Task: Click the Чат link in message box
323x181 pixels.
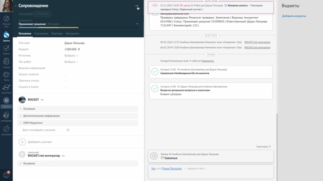Action: tap(153, 168)
